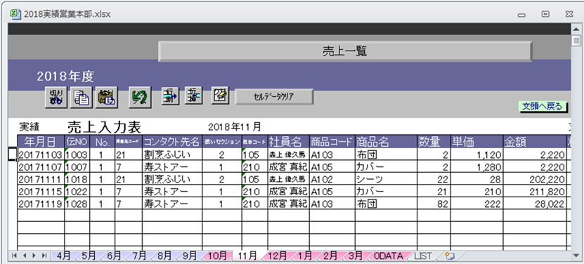Select date cell 20171111

41,179
